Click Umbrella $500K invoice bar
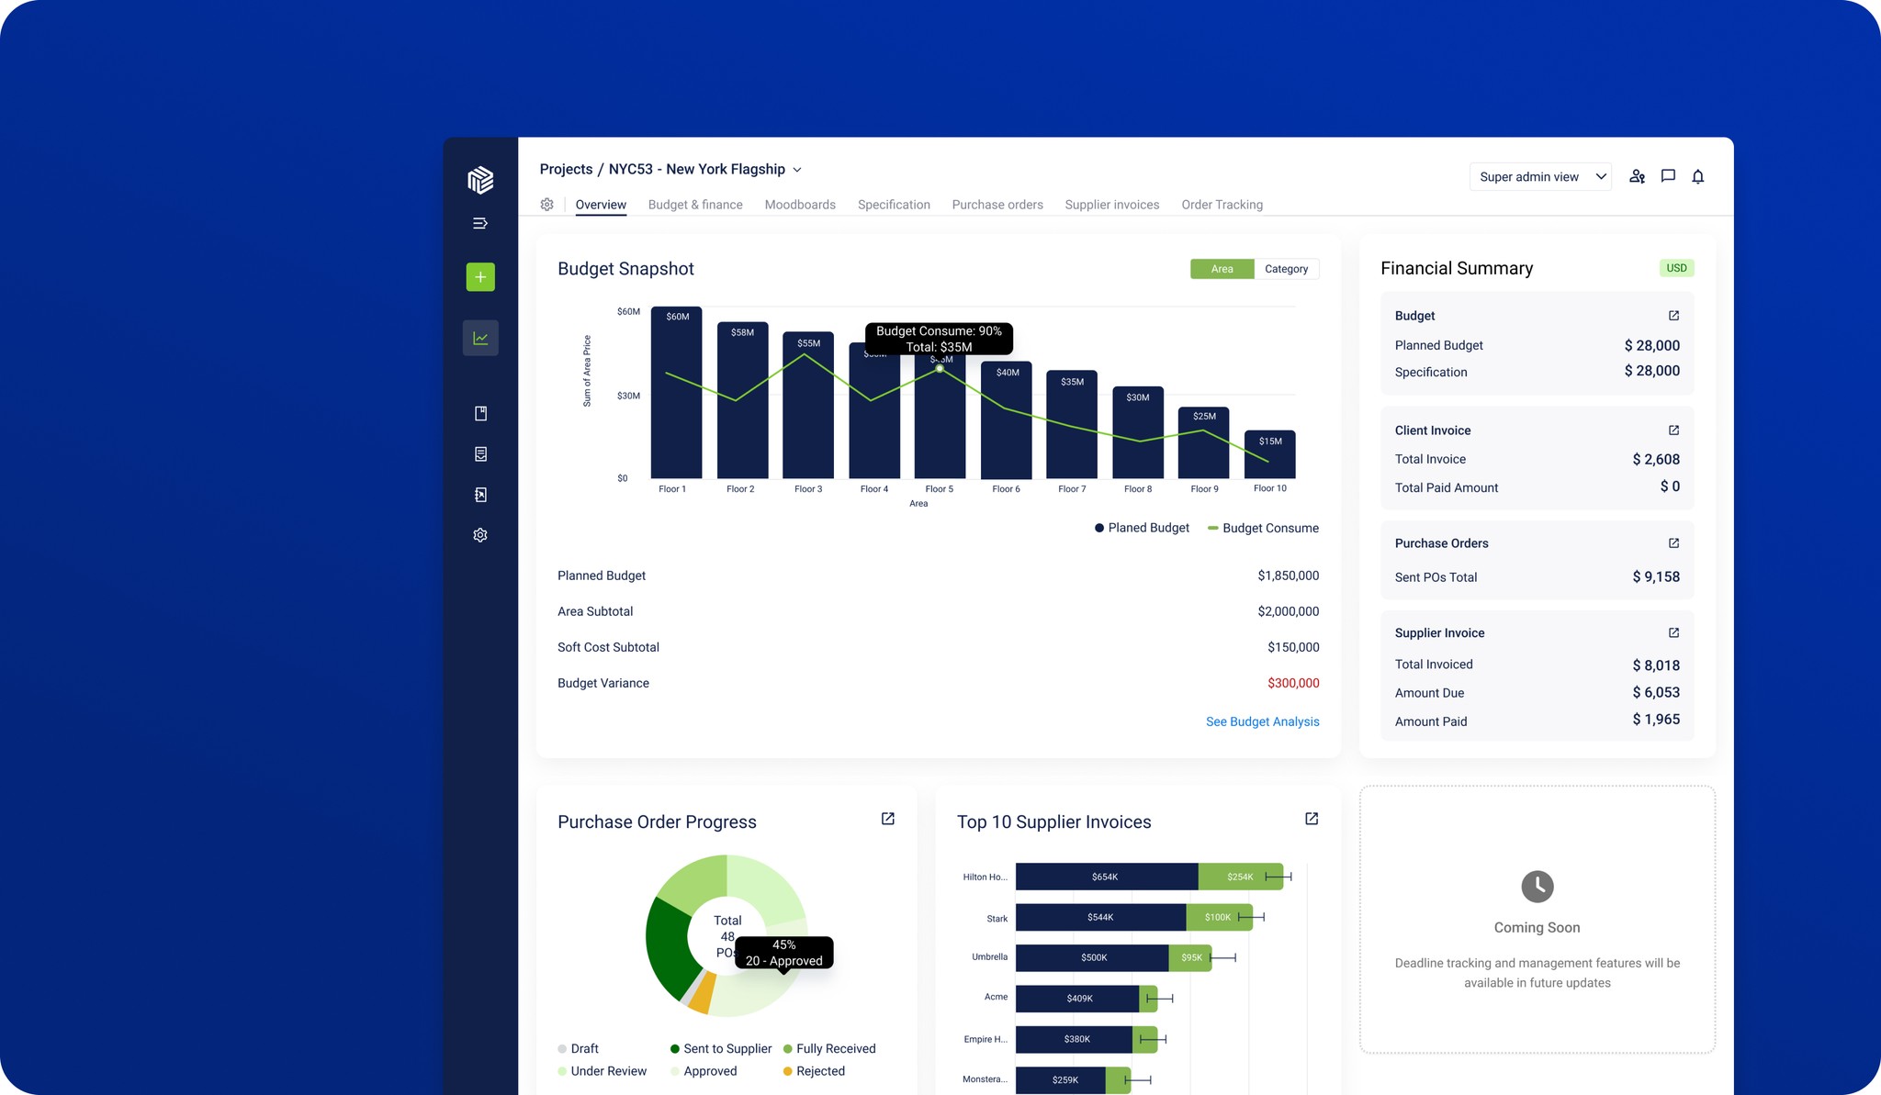The image size is (1881, 1095). coord(1092,957)
